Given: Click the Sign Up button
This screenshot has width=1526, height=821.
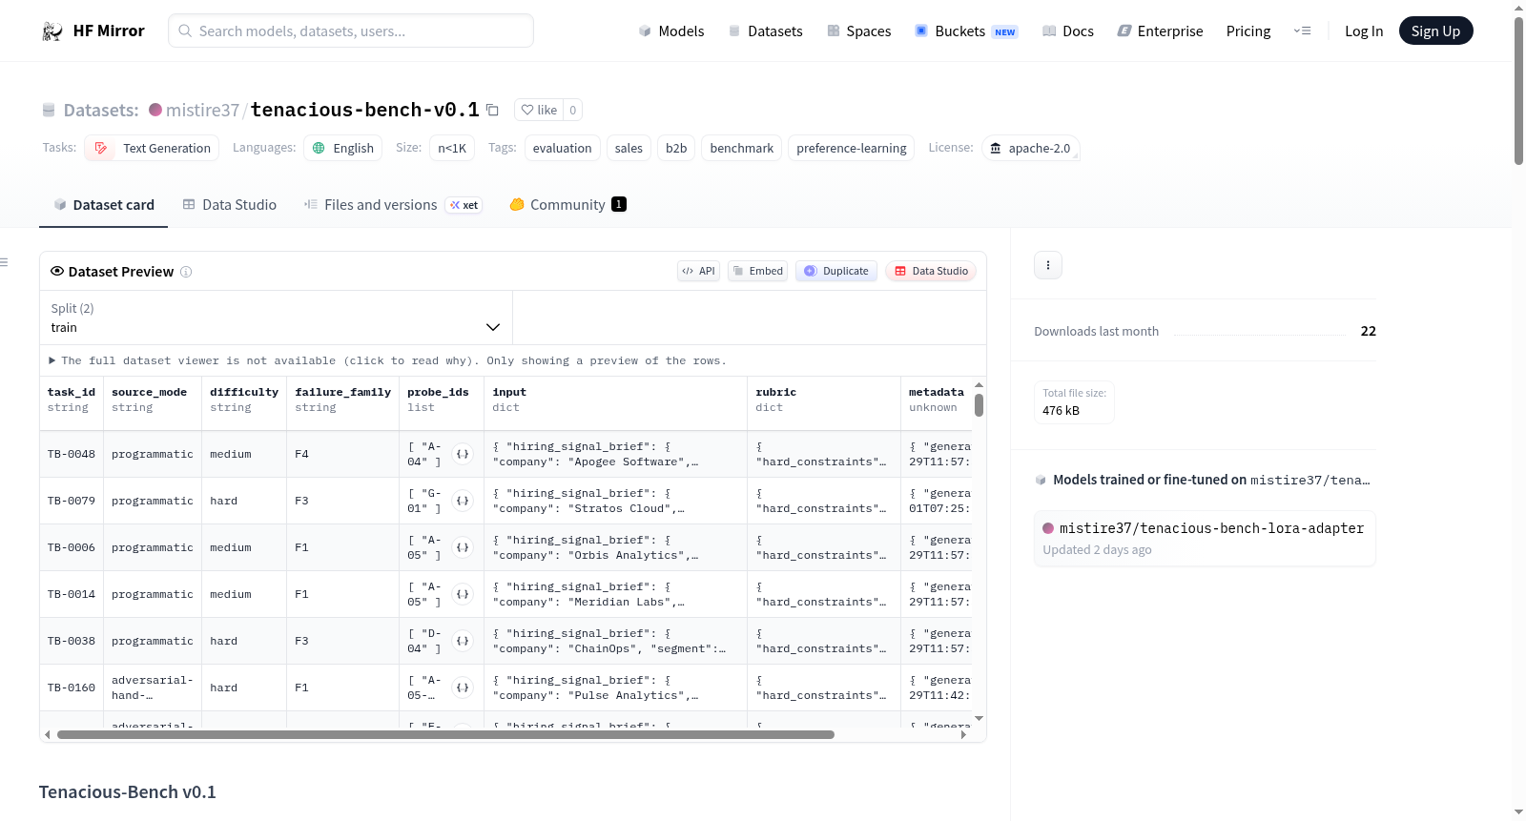Looking at the screenshot, I should (x=1436, y=31).
